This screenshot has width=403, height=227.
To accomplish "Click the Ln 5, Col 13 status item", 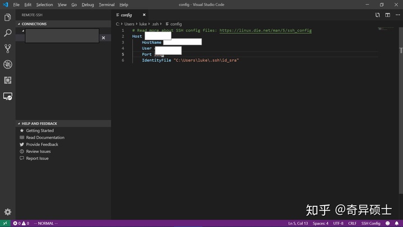I will tap(298, 223).
